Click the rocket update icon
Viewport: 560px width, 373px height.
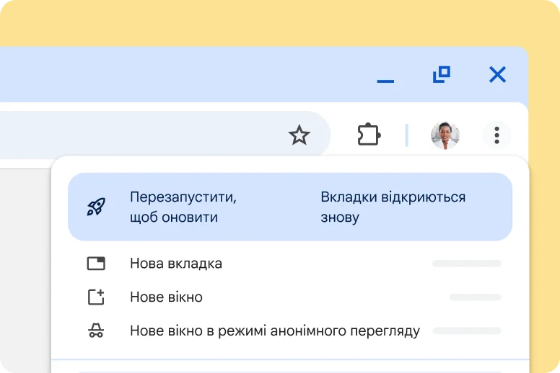tap(96, 207)
